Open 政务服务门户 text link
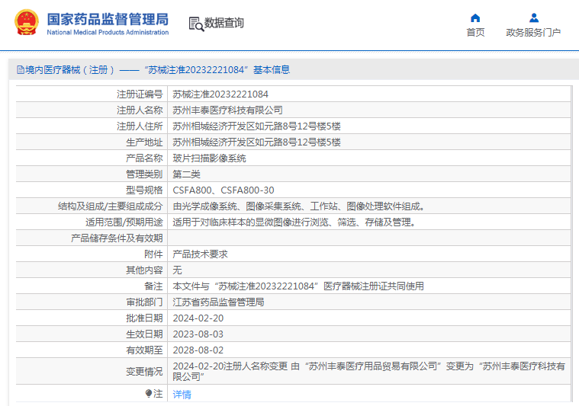The image size is (579, 406). pos(533,33)
